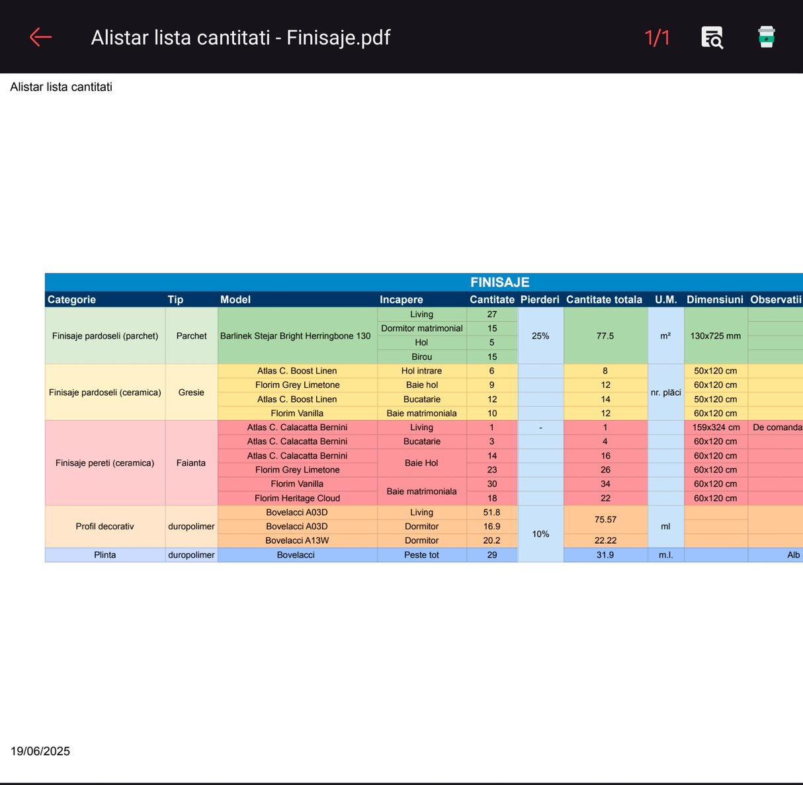Screen dimensions: 803x785
Task: Click the Tip column header
Action: (191, 299)
